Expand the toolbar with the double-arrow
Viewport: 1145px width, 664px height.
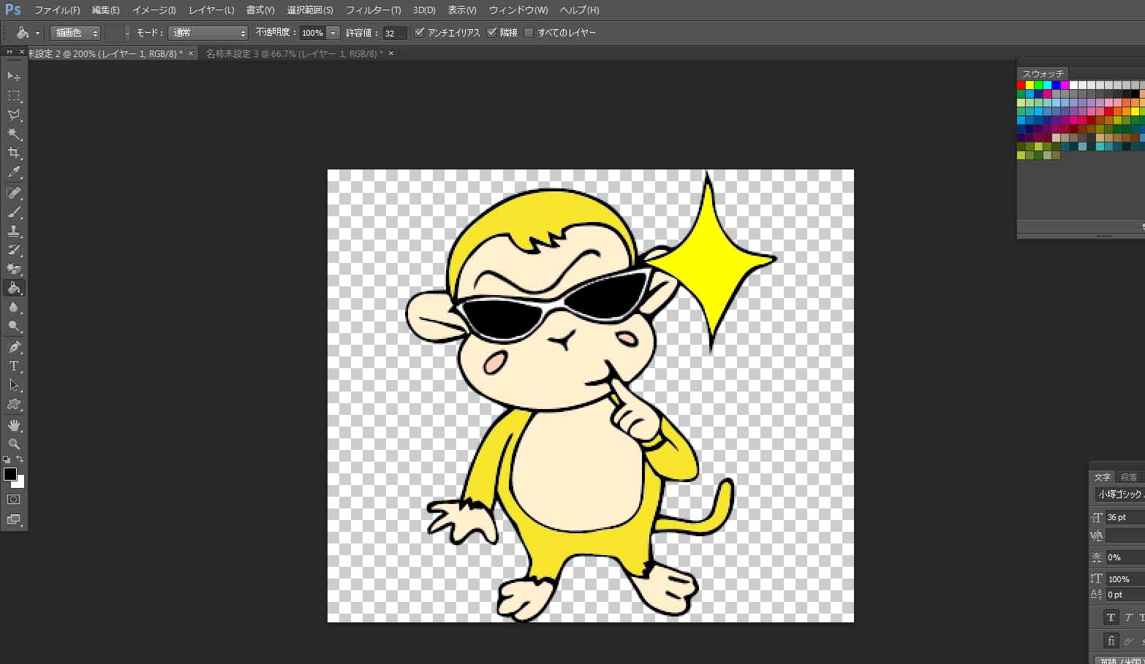pos(9,52)
